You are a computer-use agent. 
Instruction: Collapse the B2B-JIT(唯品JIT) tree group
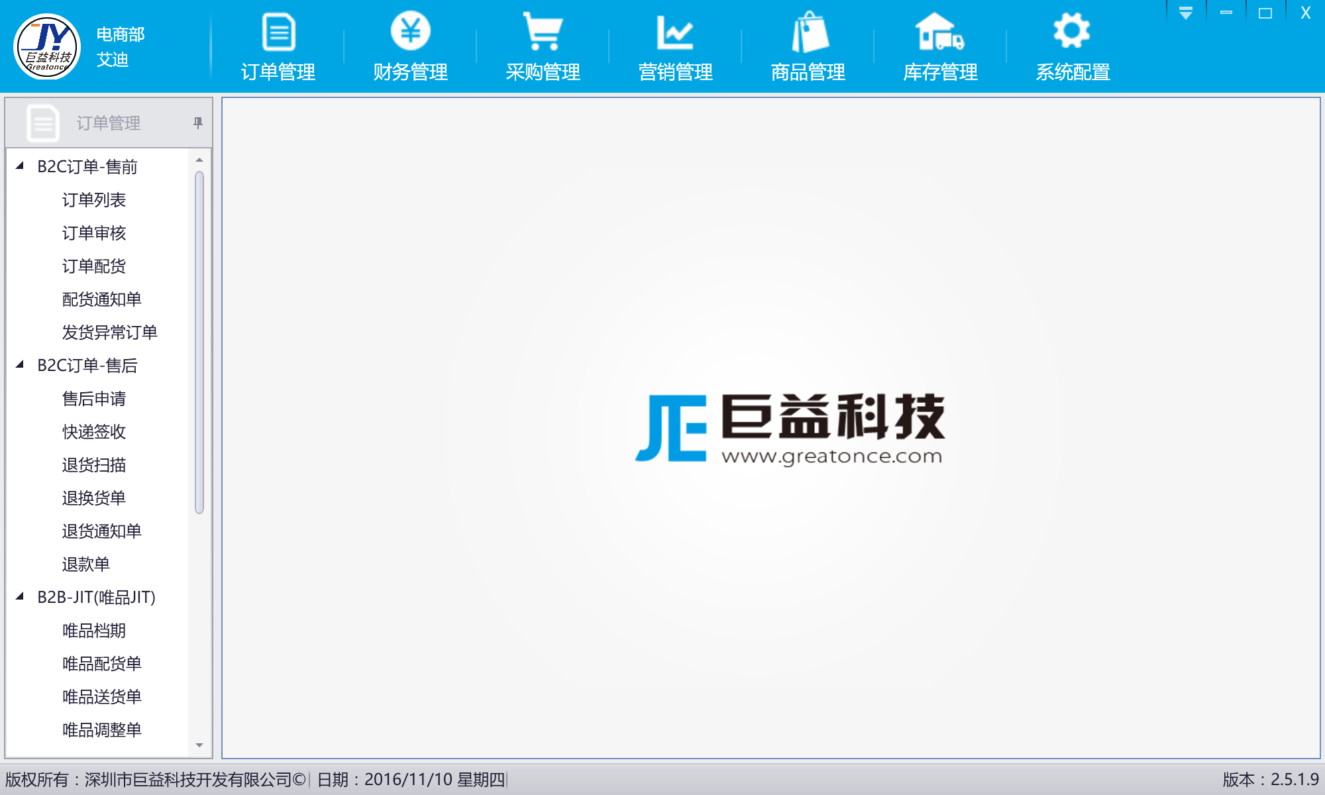tap(20, 596)
